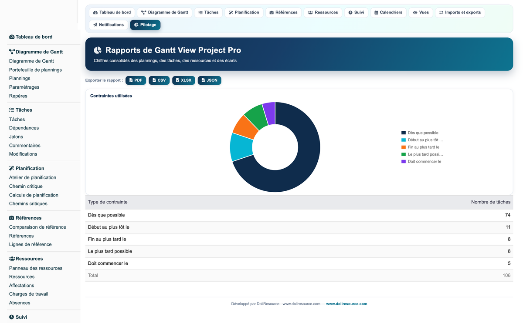Open Jalons in the sidebar
This screenshot has height=323, width=523.
[16, 137]
